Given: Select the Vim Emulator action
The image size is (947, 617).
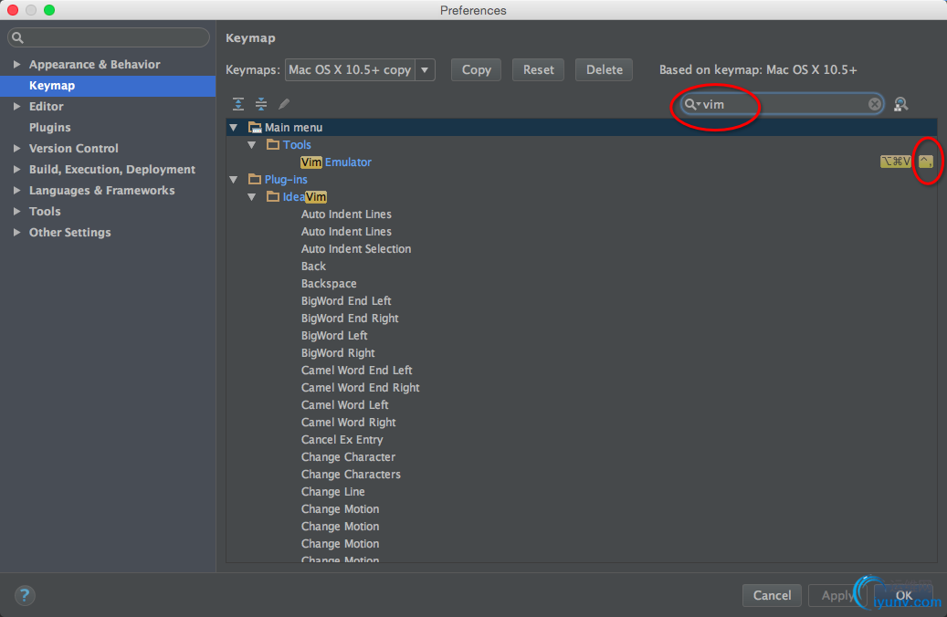Looking at the screenshot, I should click(336, 162).
